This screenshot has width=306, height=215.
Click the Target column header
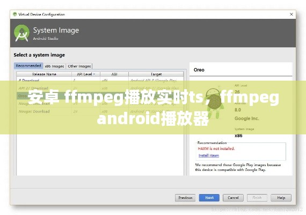pos(156,74)
